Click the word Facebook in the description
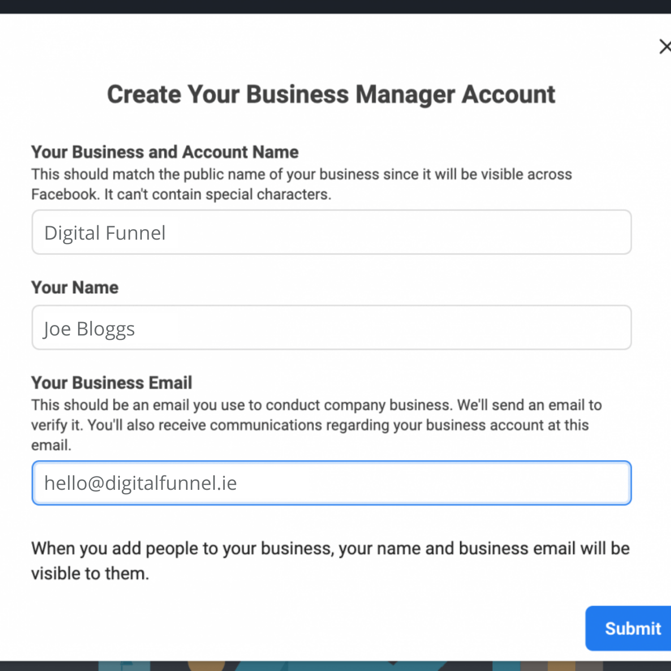This screenshot has width=671, height=671. click(64, 195)
